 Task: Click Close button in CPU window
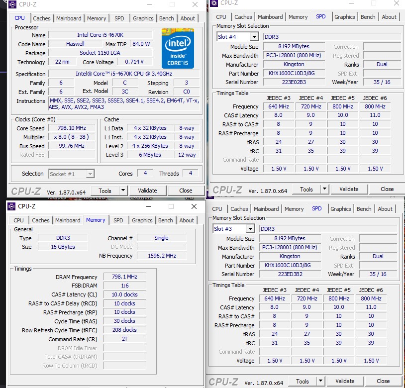[x=186, y=191]
